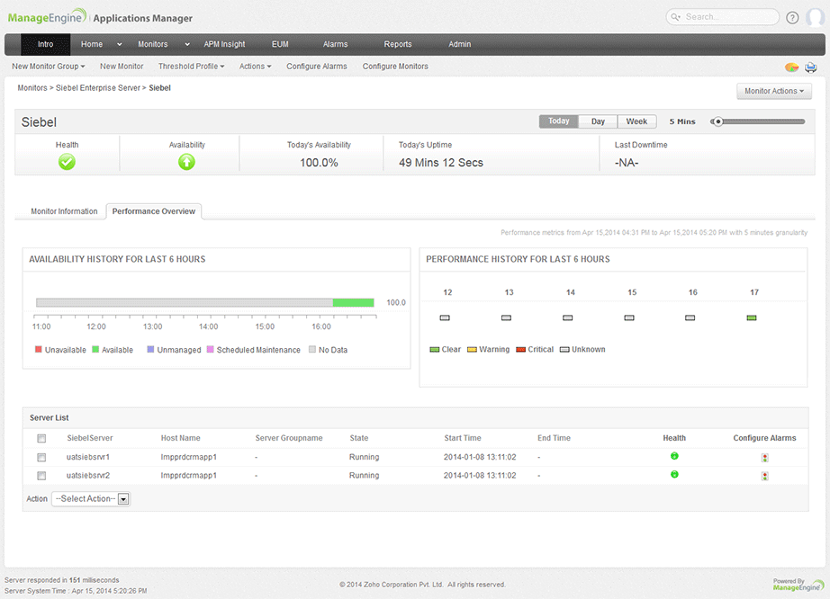Click the ManageEngine logo at top left
Screen dimensions: 830x599
pos(47,17)
